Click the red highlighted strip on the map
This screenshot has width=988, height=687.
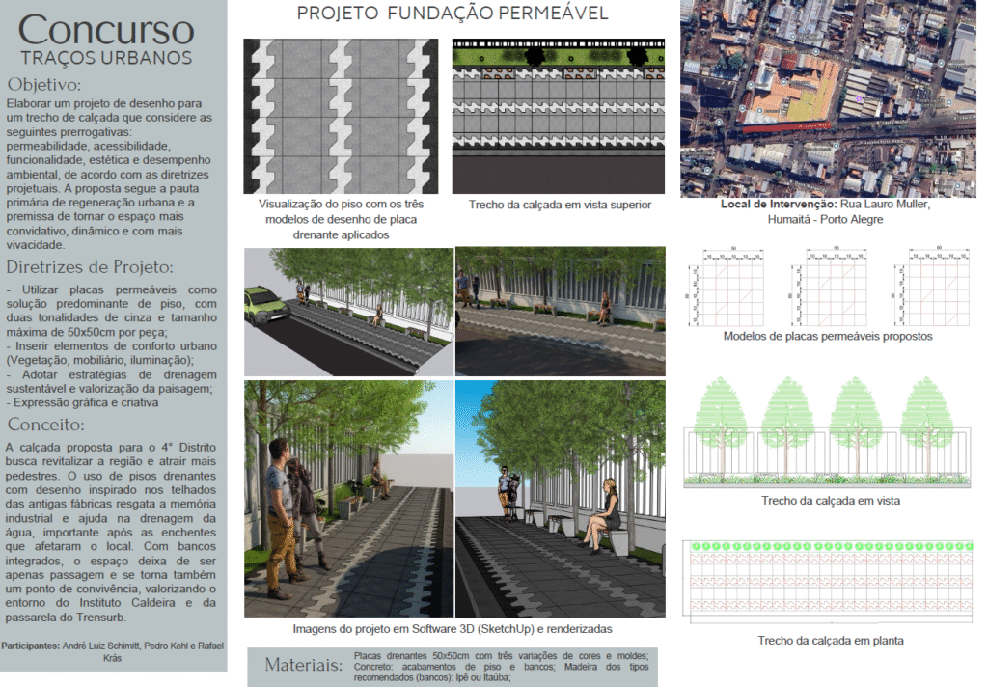[x=785, y=124]
